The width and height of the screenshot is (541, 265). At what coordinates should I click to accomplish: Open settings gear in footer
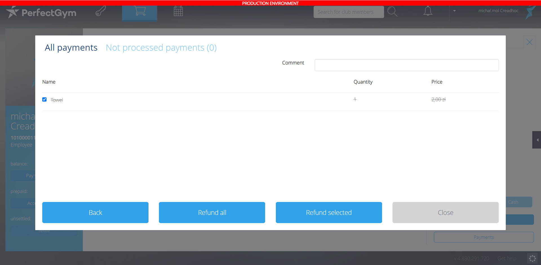tap(532, 258)
